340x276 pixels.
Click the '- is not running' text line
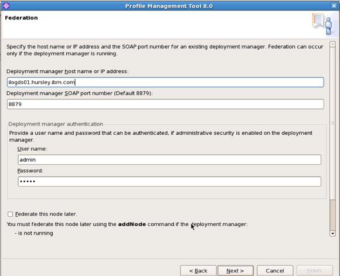pos(34,233)
